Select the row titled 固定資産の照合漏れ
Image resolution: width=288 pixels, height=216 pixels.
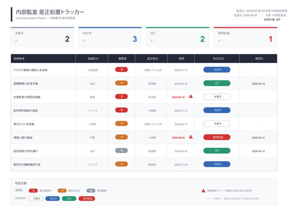click(x=144, y=151)
